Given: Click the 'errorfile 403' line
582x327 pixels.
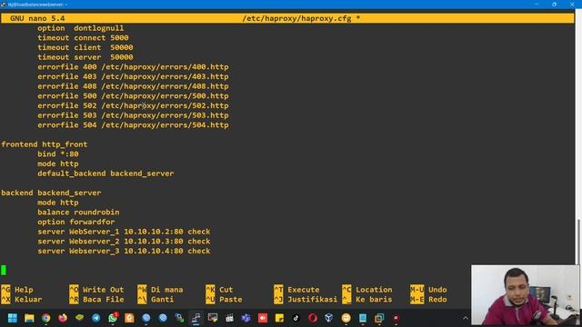Looking at the screenshot, I should 133,76.
